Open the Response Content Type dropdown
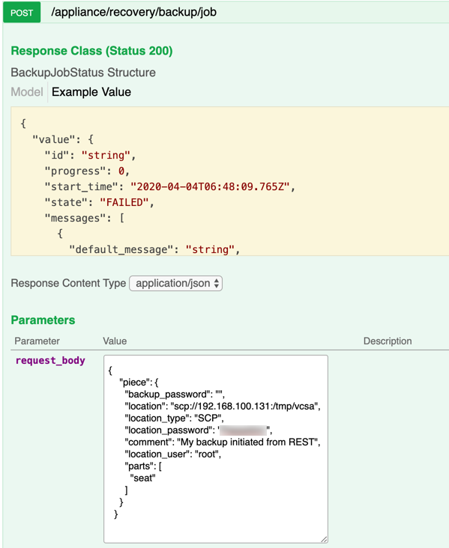Viewport: 449px width, 548px height. tap(175, 283)
